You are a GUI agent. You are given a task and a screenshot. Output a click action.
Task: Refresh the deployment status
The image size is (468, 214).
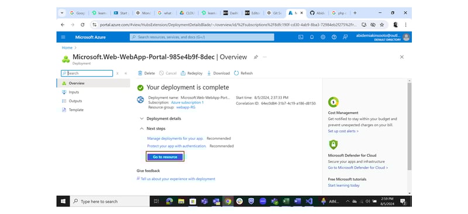point(243,73)
